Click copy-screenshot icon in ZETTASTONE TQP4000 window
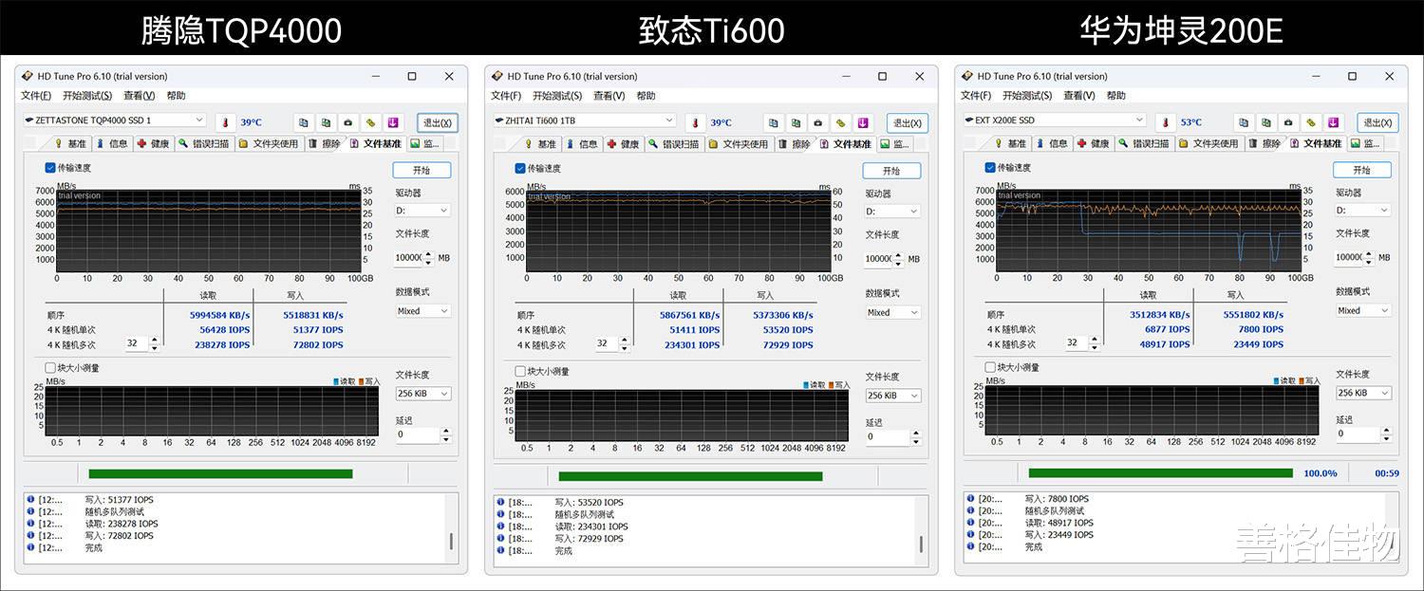The height and width of the screenshot is (591, 1424). tap(326, 122)
